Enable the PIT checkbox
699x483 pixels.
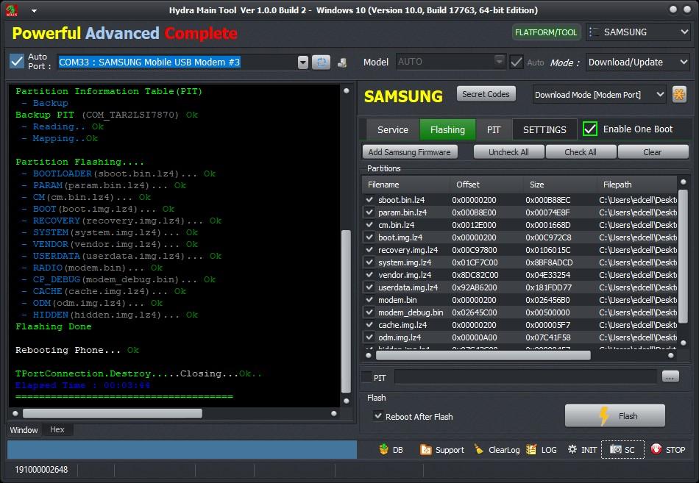coord(367,377)
